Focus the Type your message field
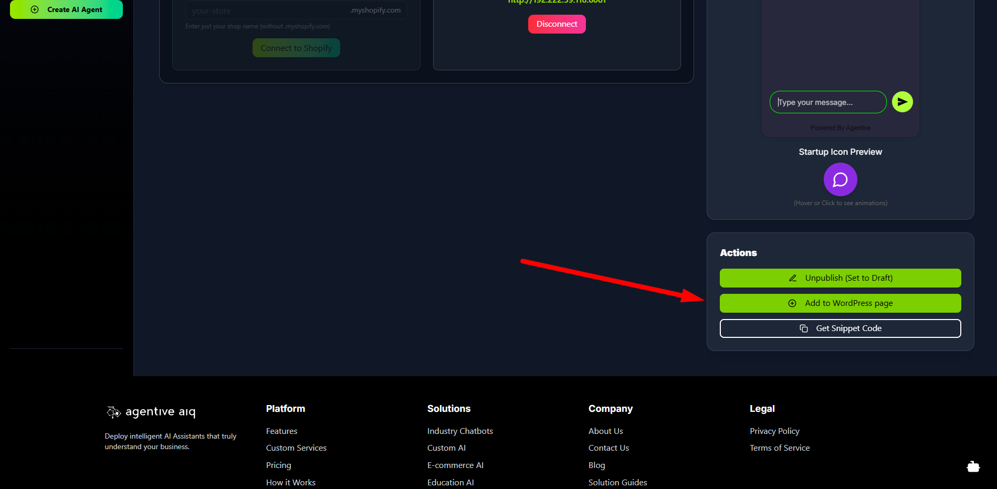 827,102
